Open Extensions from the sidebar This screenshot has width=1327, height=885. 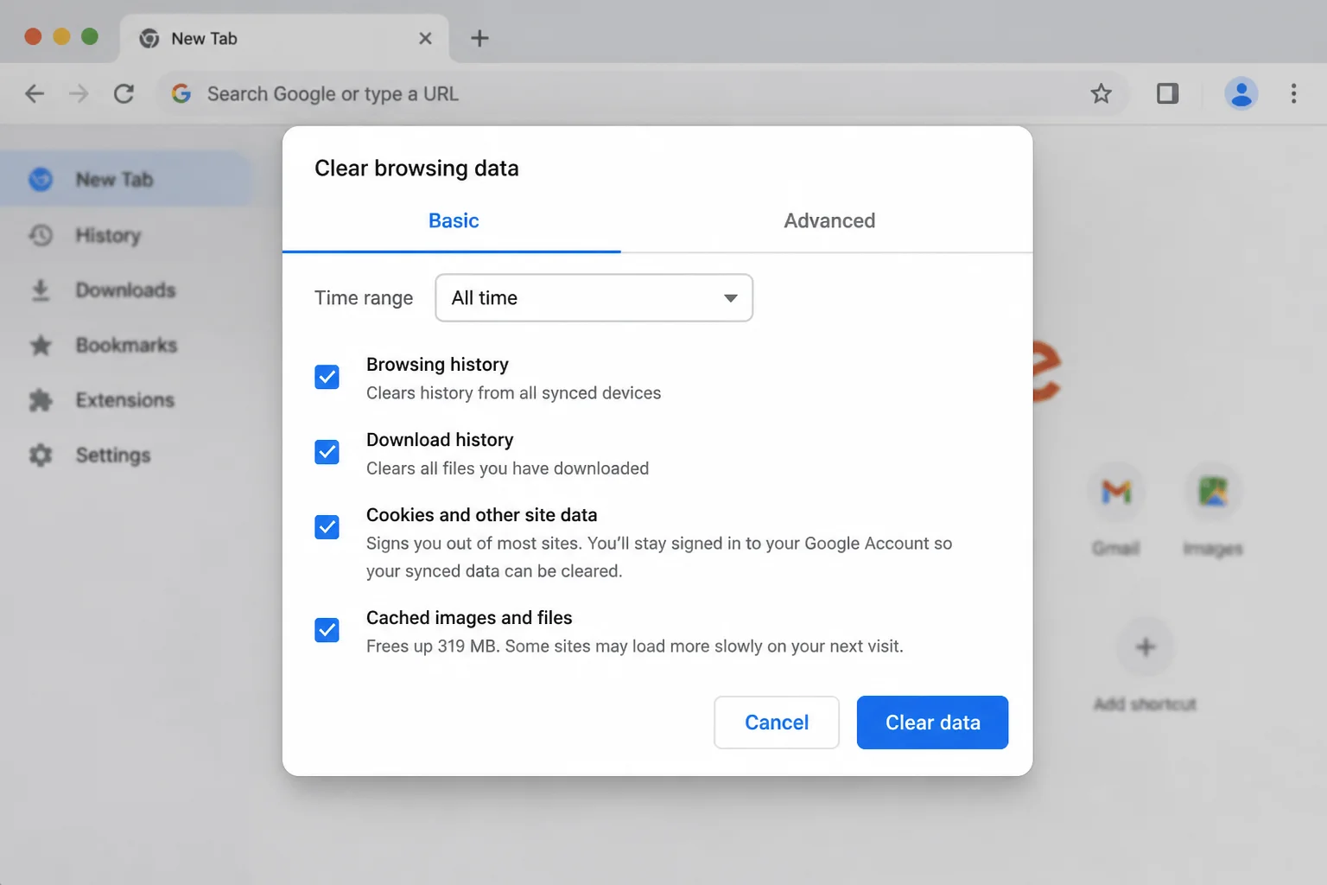(x=125, y=400)
